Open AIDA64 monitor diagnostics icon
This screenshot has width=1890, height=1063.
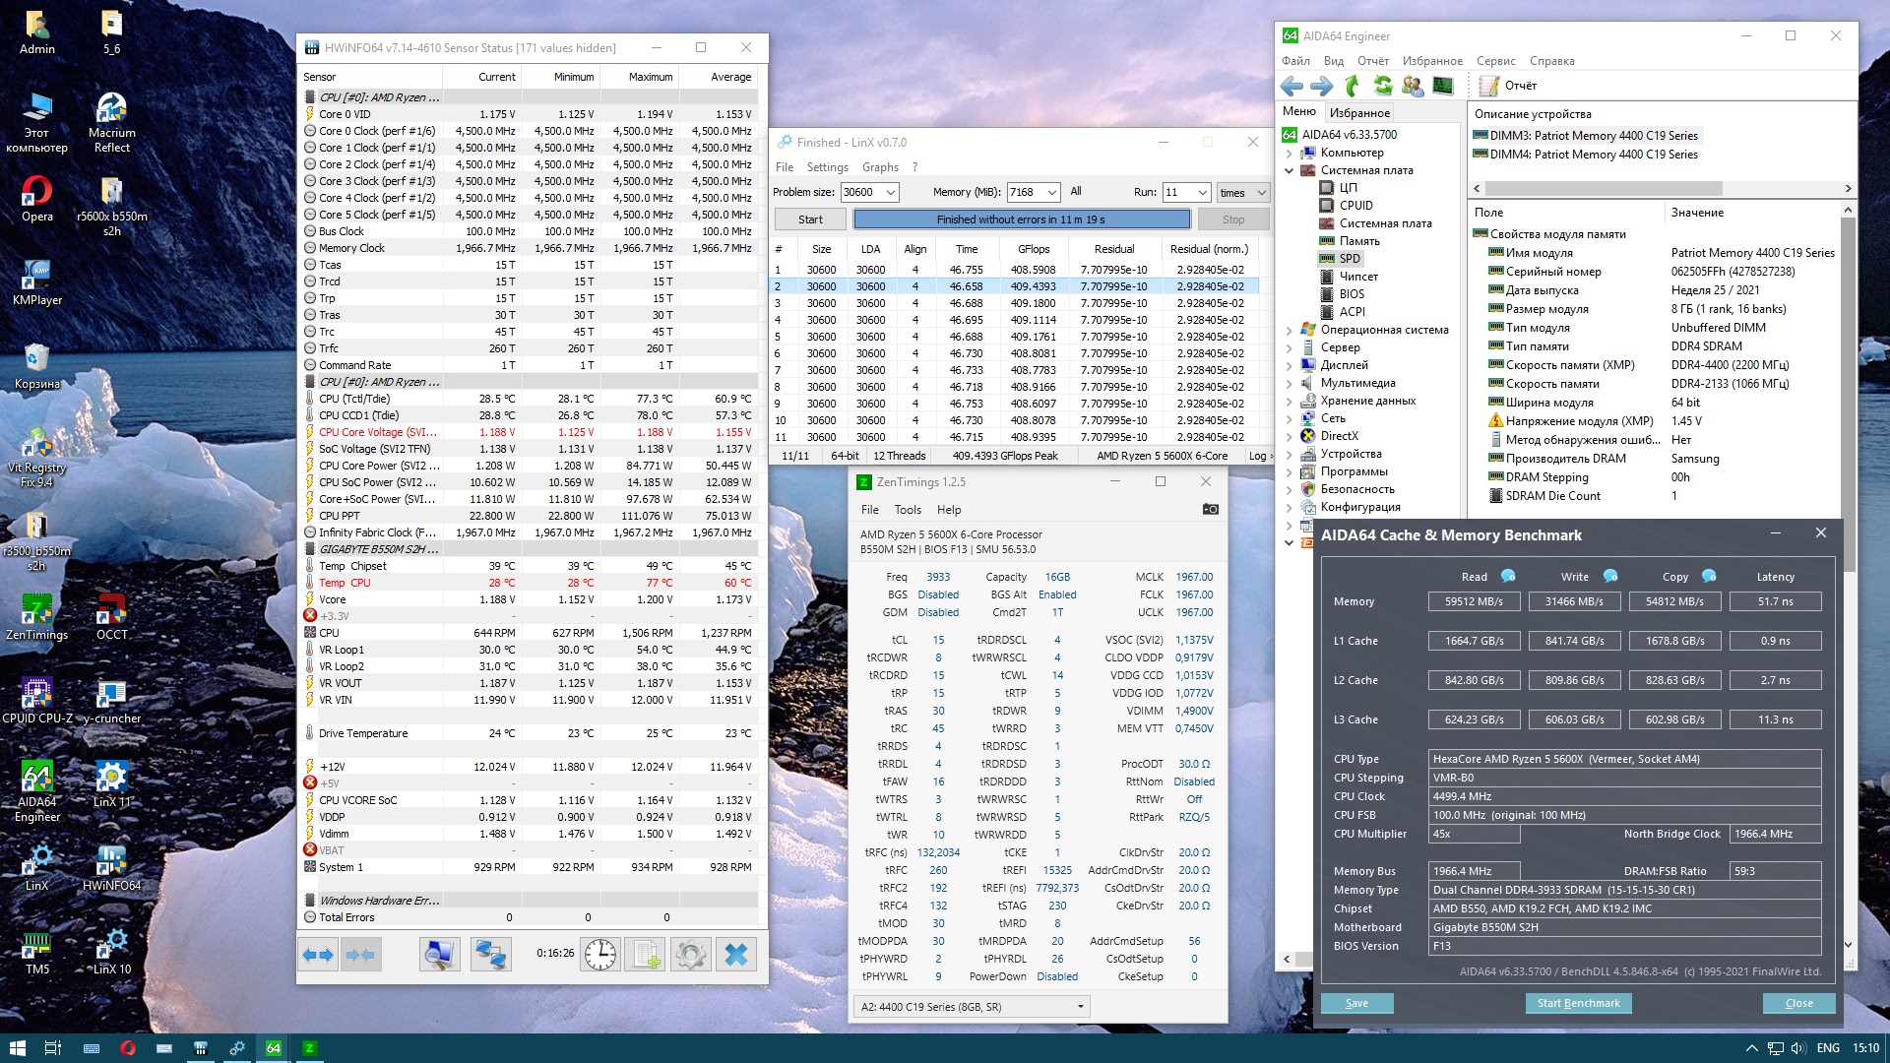(1442, 86)
